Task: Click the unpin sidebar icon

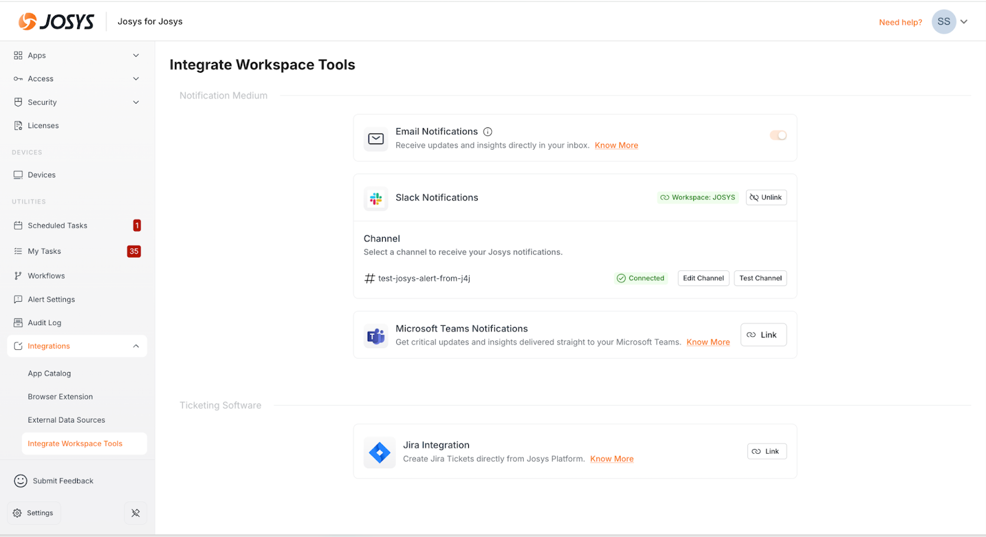Action: [136, 513]
